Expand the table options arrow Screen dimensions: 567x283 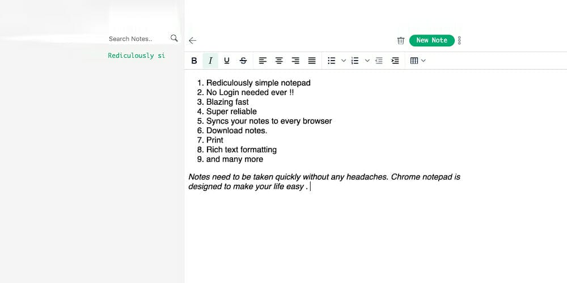424,61
